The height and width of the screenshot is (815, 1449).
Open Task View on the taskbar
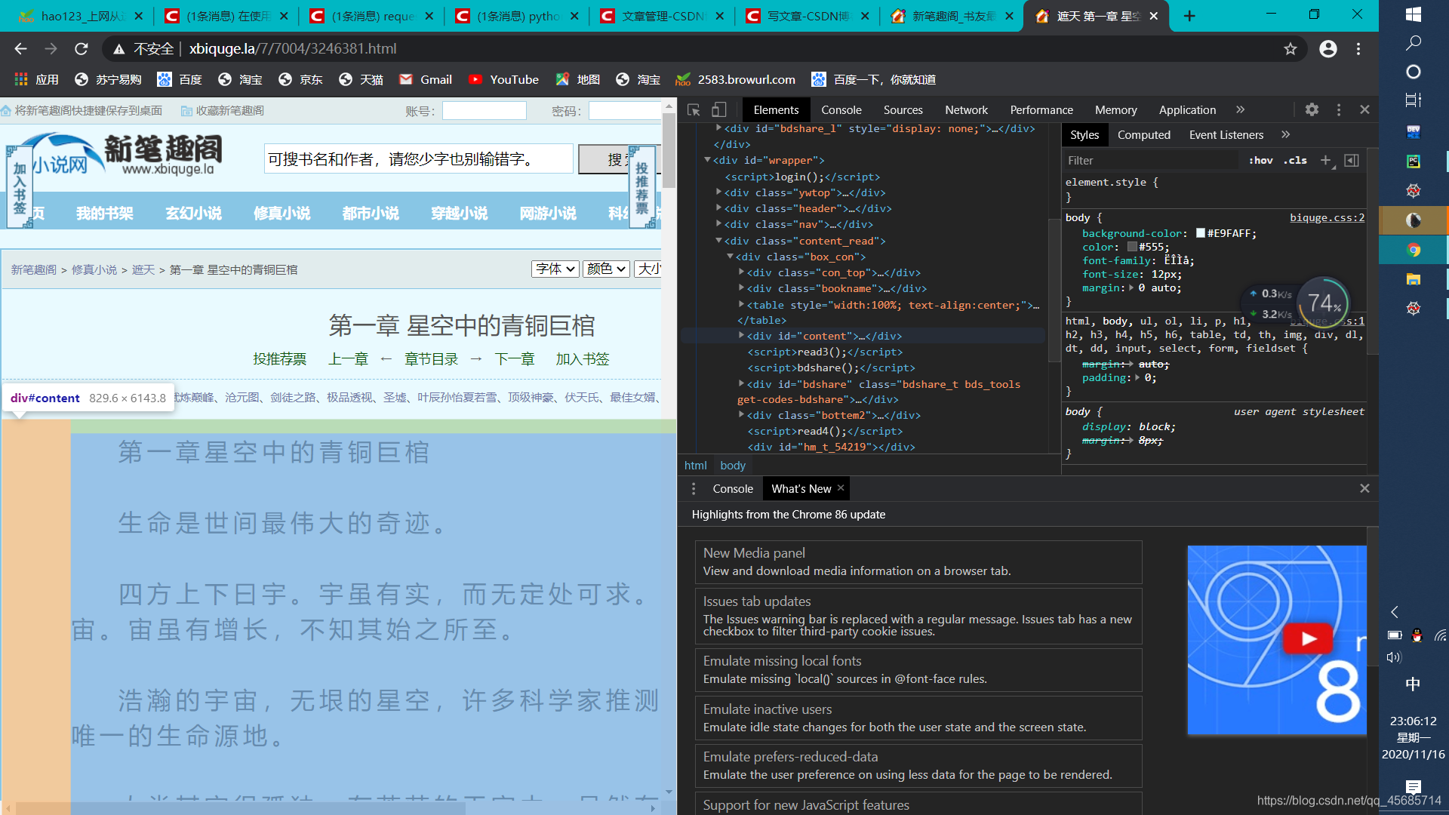coord(1414,100)
